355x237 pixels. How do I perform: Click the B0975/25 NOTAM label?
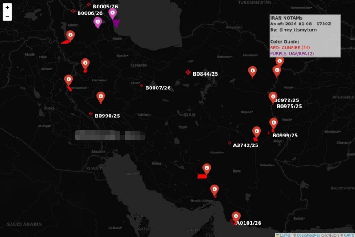point(289,106)
